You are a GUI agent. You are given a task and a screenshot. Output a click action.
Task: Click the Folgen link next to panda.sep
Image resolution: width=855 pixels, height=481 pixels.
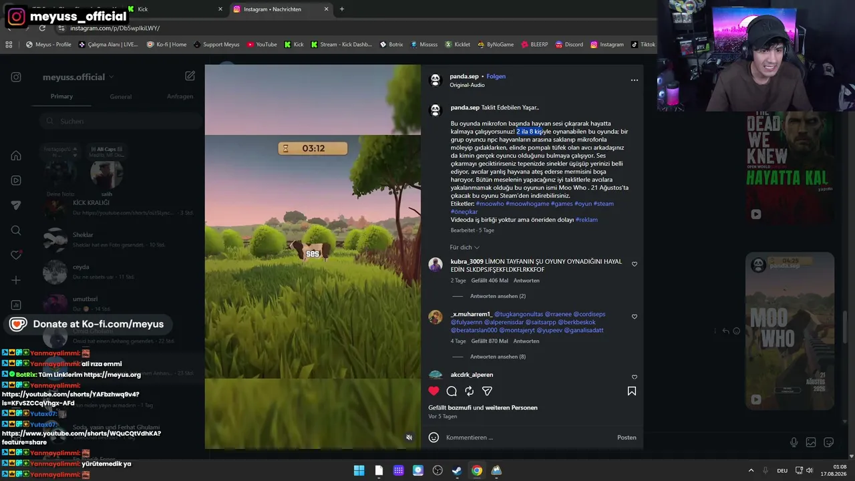click(496, 76)
